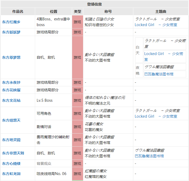
Task: Click 游戏 type cell in 东方萃梦想 row
Action: coord(78,57)
